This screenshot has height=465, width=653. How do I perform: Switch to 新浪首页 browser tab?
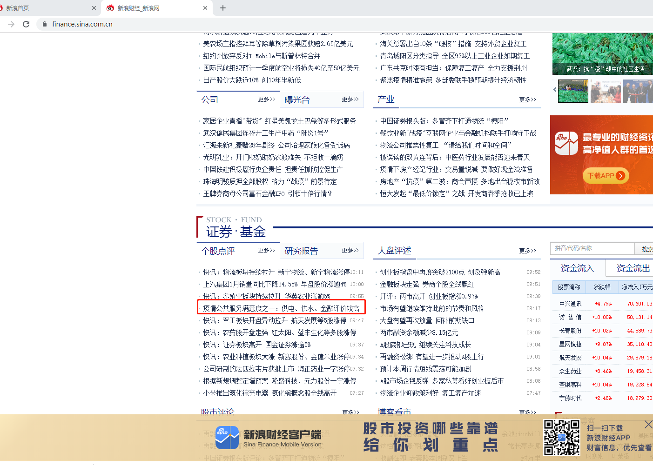click(x=47, y=8)
